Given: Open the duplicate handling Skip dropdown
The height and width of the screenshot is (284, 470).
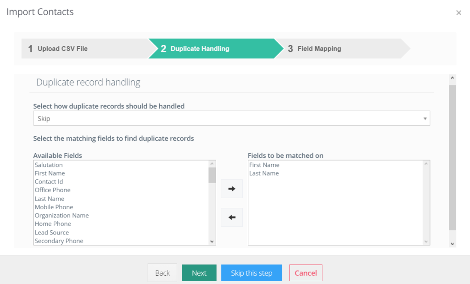Looking at the screenshot, I should click(231, 118).
